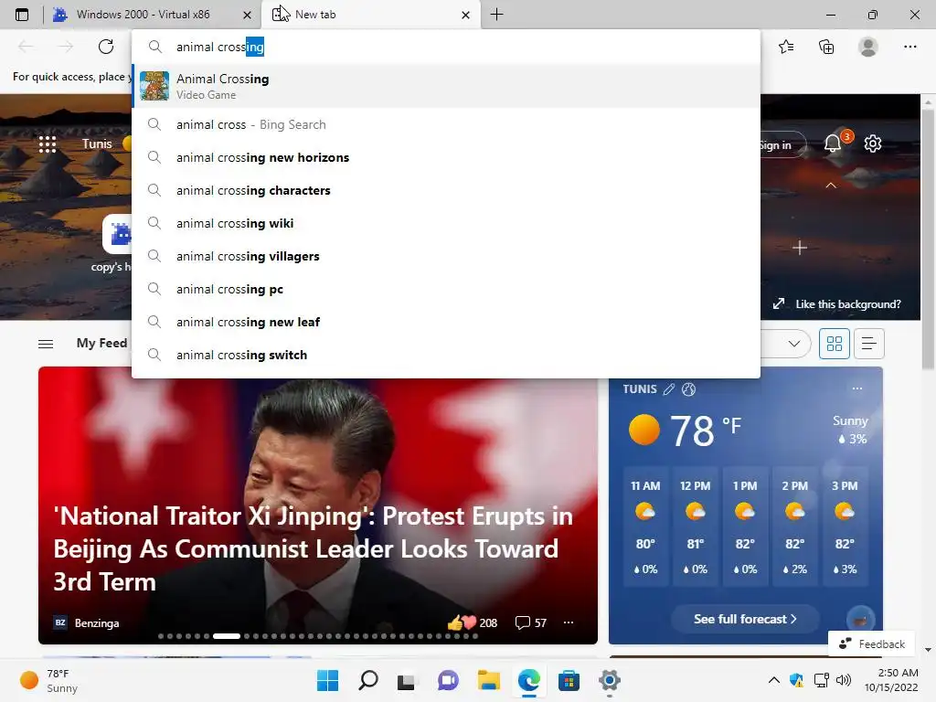
Task: Open the Benzinga source link
Action: 87,622
